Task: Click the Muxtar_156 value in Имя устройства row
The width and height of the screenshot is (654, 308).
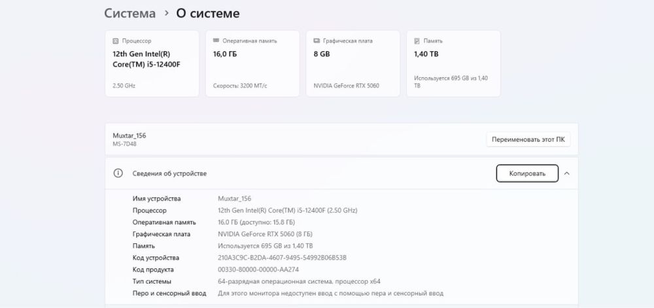Action: 234,198
